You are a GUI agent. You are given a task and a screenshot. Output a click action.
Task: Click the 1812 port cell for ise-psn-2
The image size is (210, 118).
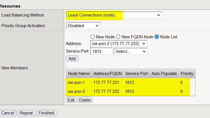click(130, 91)
